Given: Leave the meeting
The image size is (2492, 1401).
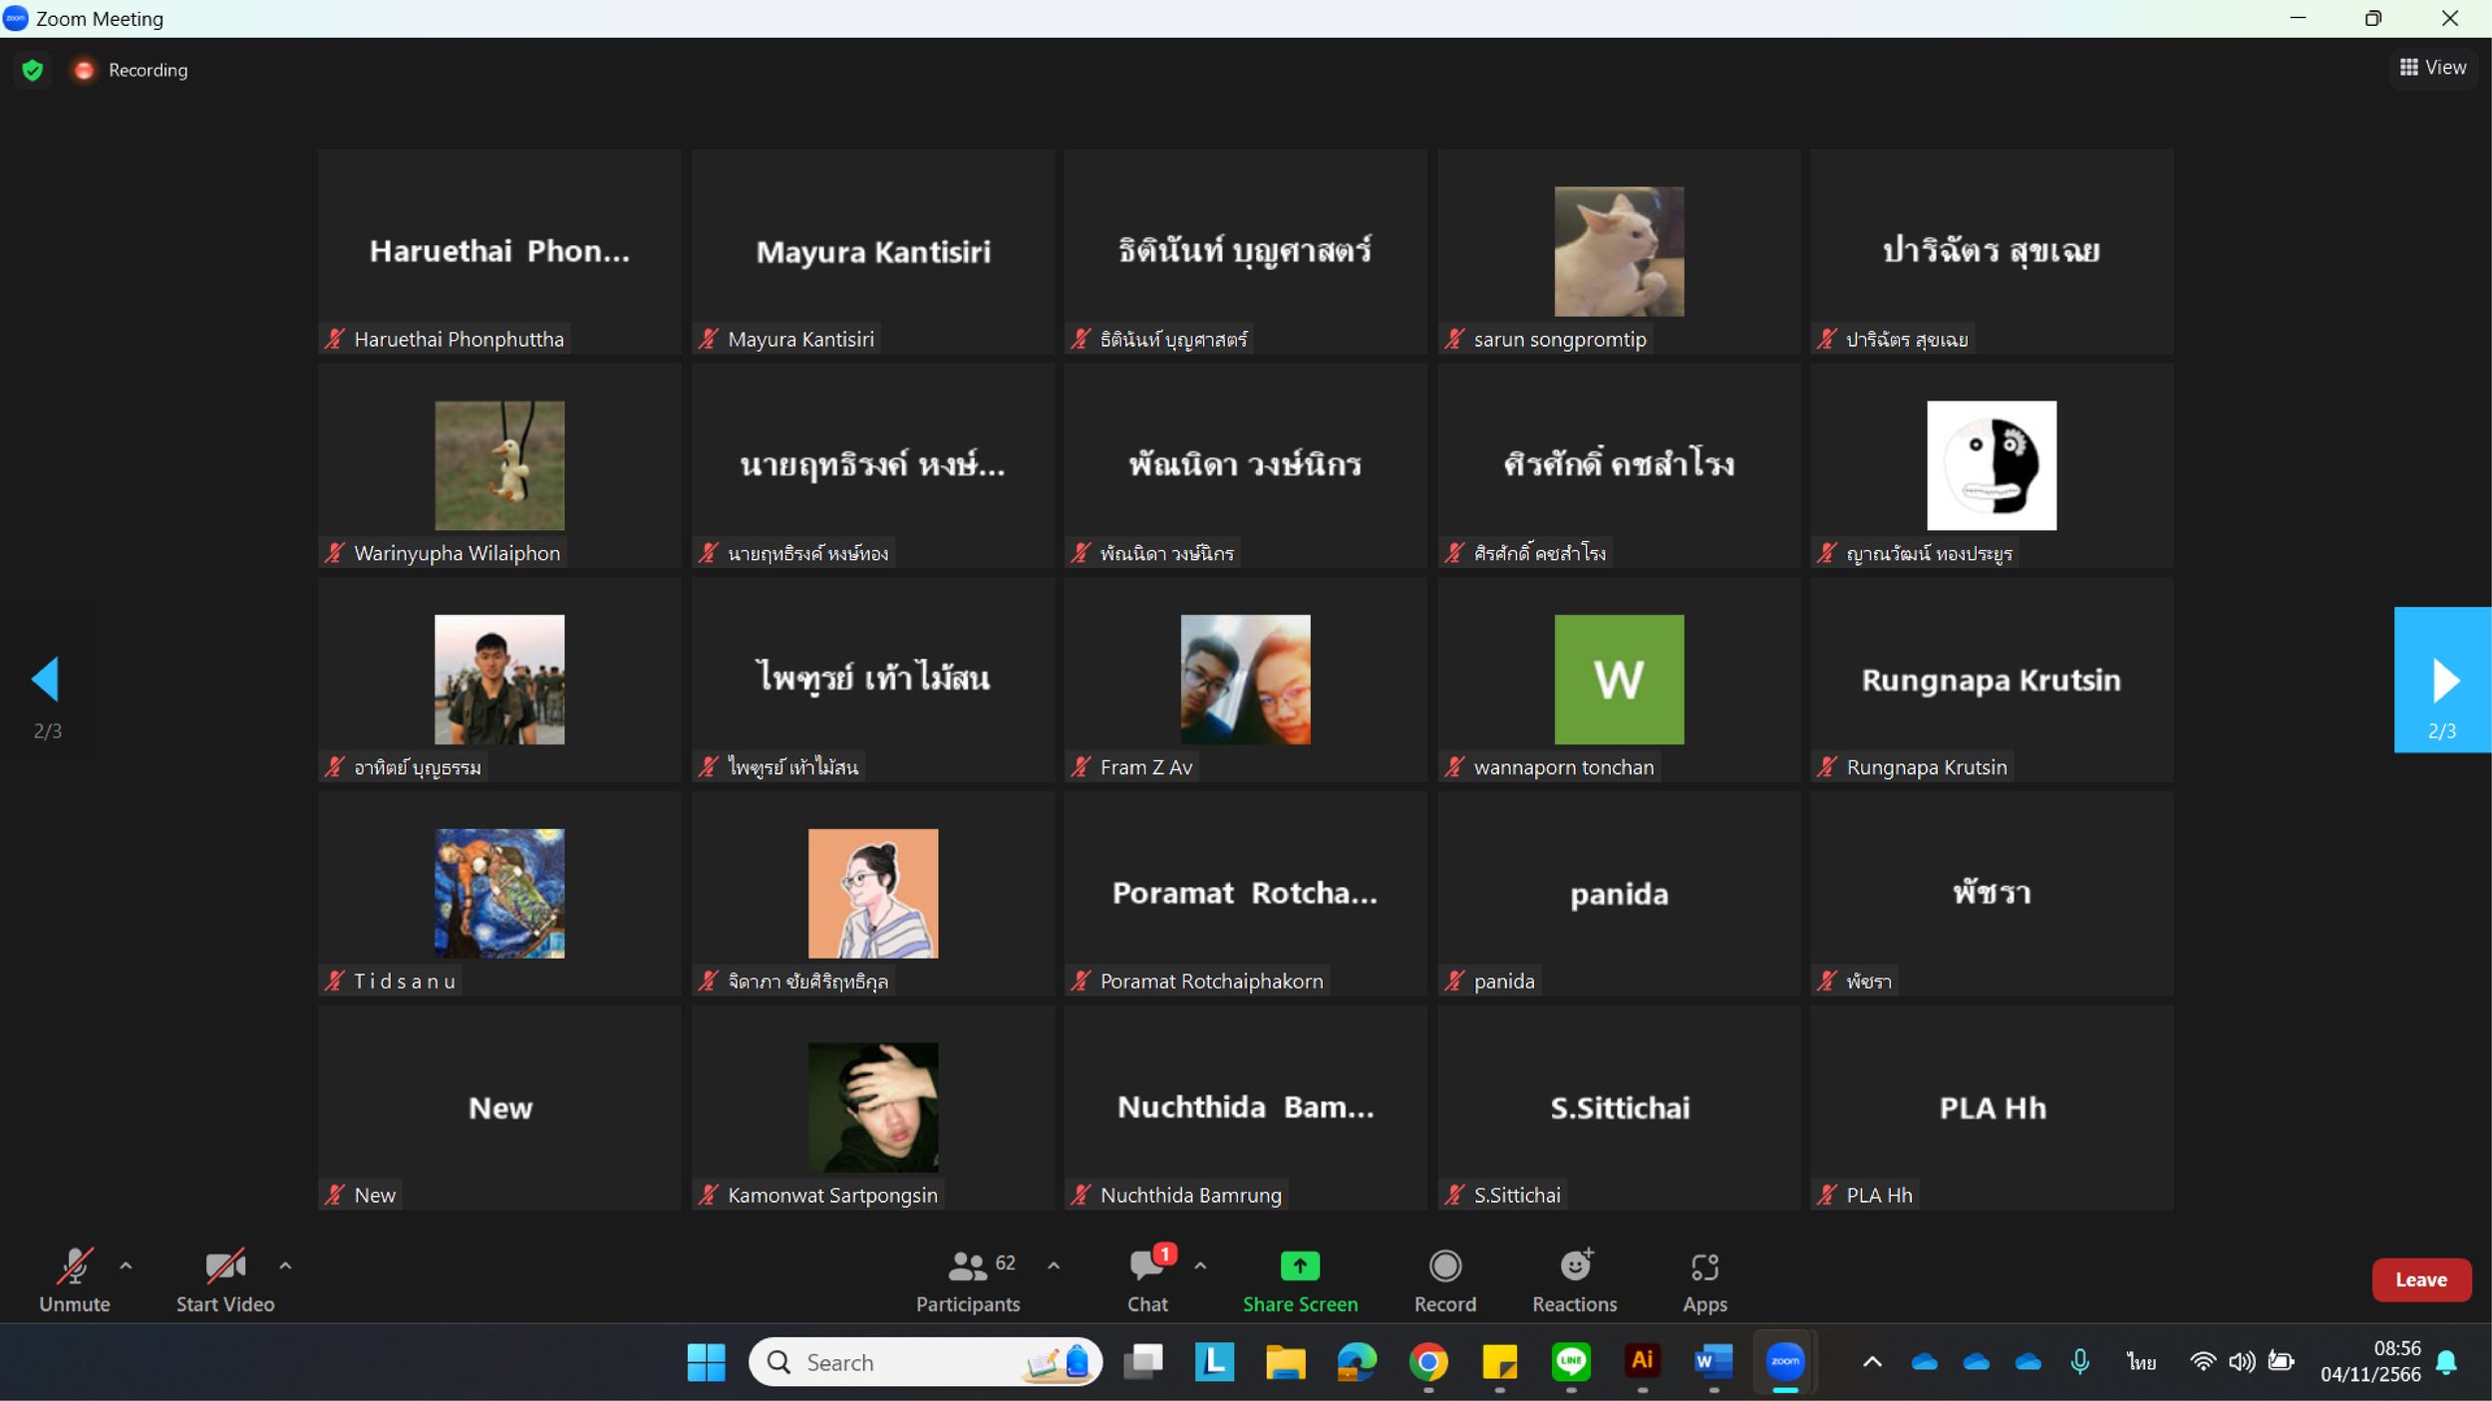Looking at the screenshot, I should 2421,1279.
